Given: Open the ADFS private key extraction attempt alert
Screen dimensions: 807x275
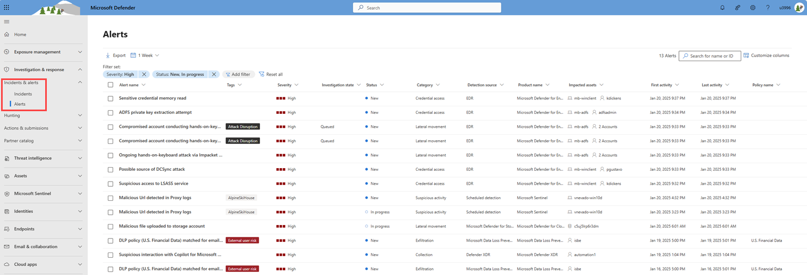Looking at the screenshot, I should [155, 112].
